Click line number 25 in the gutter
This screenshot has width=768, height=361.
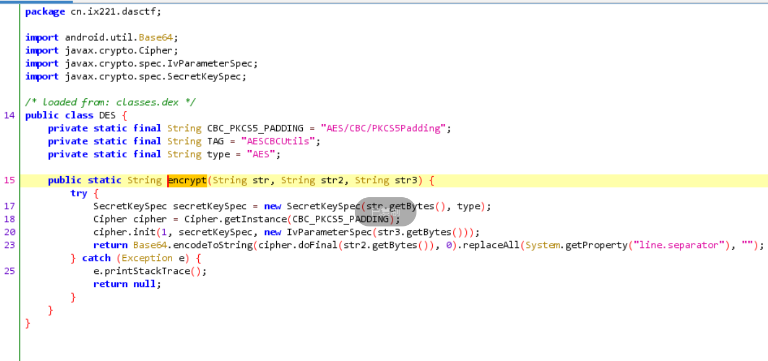pyautogui.click(x=9, y=271)
